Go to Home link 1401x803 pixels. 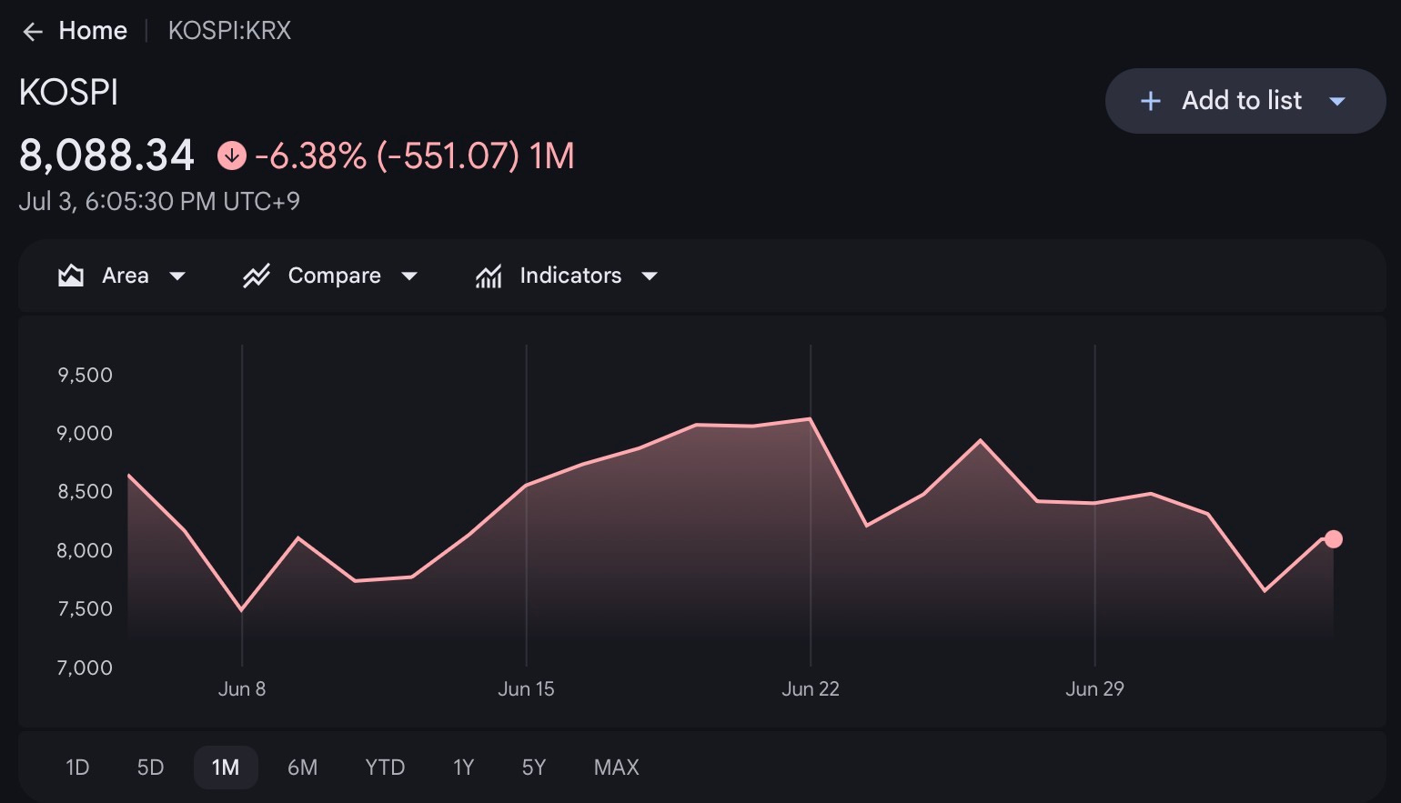(x=93, y=31)
